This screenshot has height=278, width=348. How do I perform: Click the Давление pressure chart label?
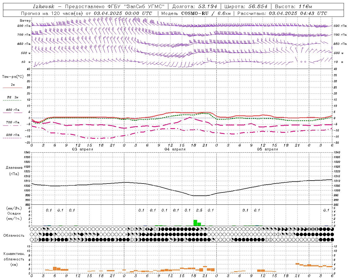click(x=14, y=168)
